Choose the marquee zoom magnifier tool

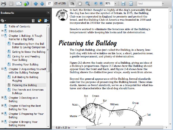(x=88, y=4)
